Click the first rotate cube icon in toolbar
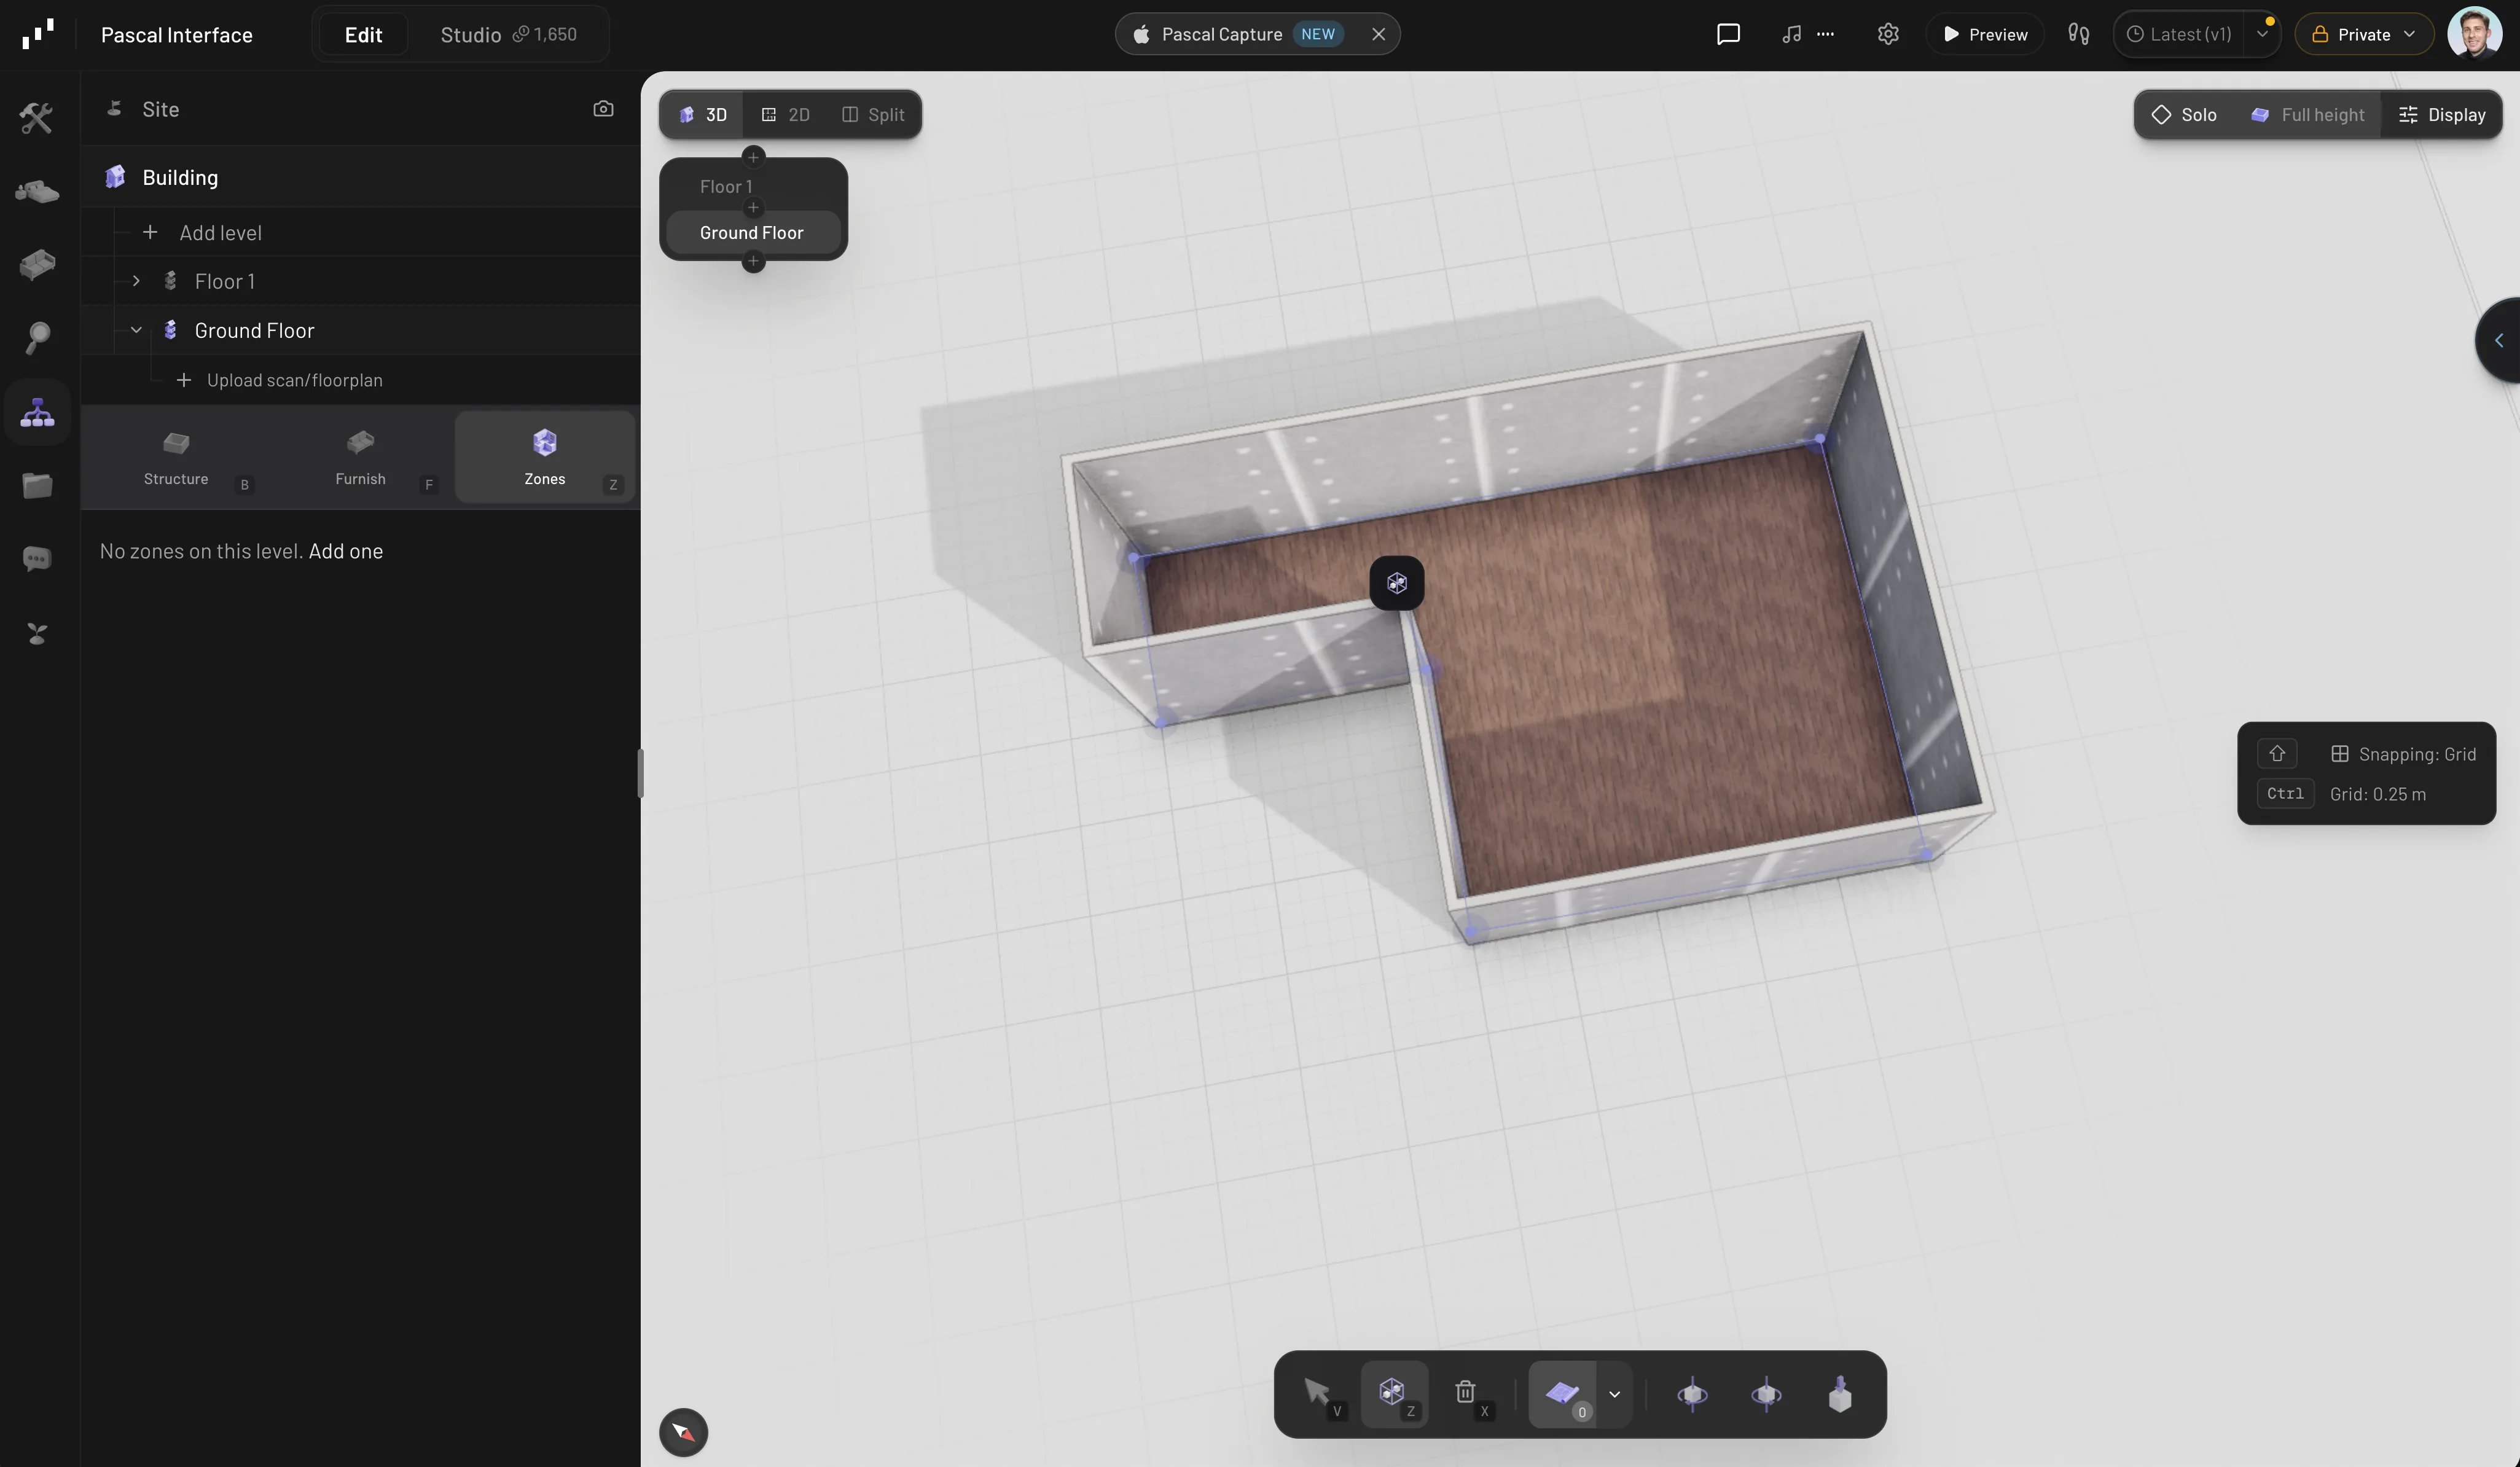This screenshot has height=1467, width=2520. coord(1692,1394)
